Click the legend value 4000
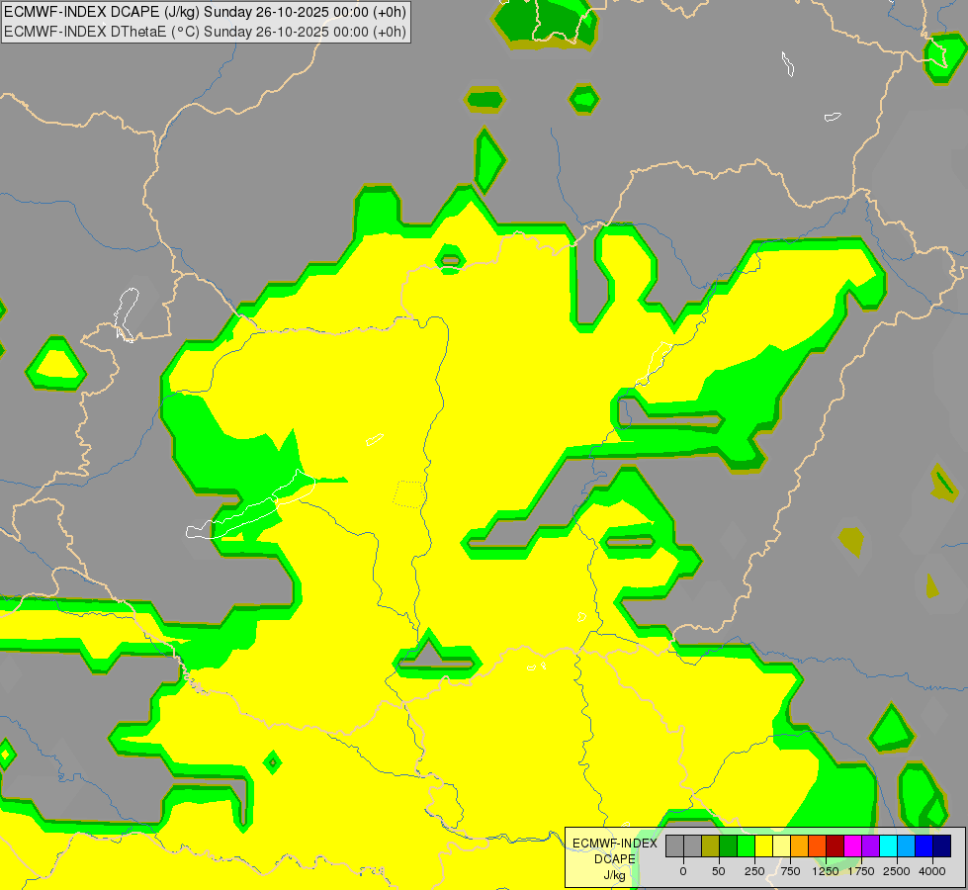Screen dimensions: 968x890 pyautogui.click(x=932, y=871)
